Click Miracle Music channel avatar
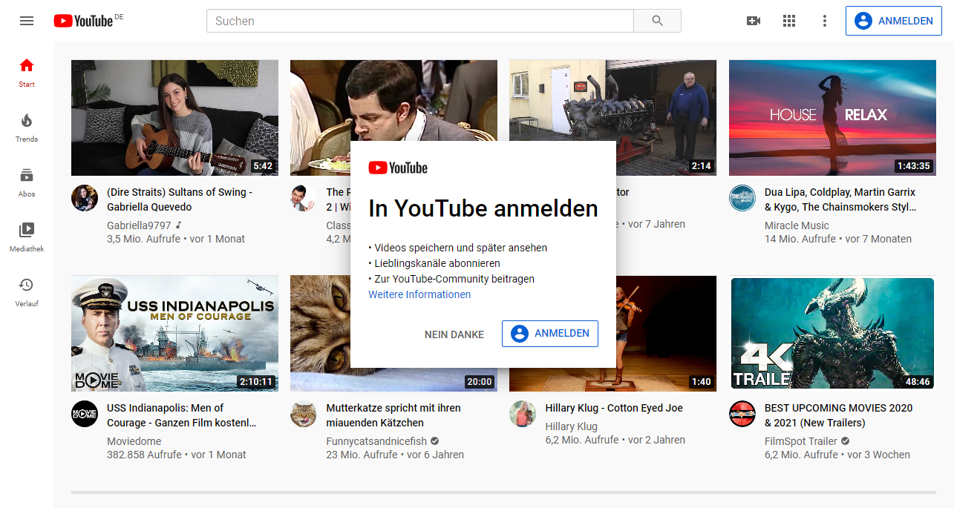Screen dimensions: 954x508 [x=742, y=198]
